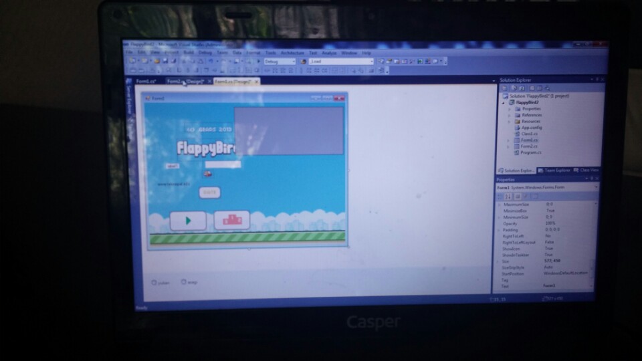
Task: Open the Debug menu
Action: (x=205, y=53)
